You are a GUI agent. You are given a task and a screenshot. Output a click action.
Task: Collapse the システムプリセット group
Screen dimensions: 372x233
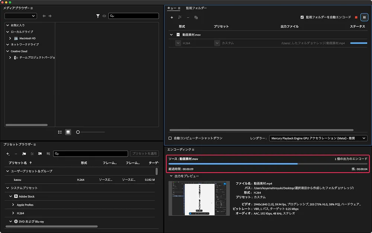7,188
